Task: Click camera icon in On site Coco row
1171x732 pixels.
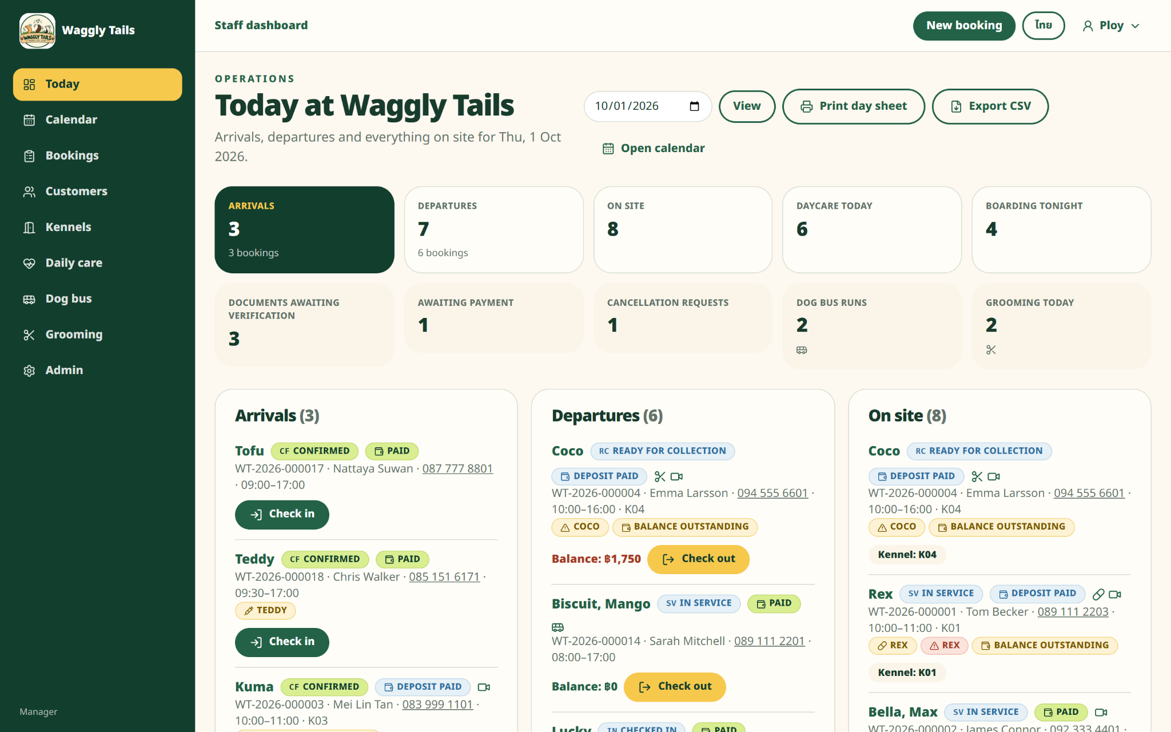Action: 994,476
